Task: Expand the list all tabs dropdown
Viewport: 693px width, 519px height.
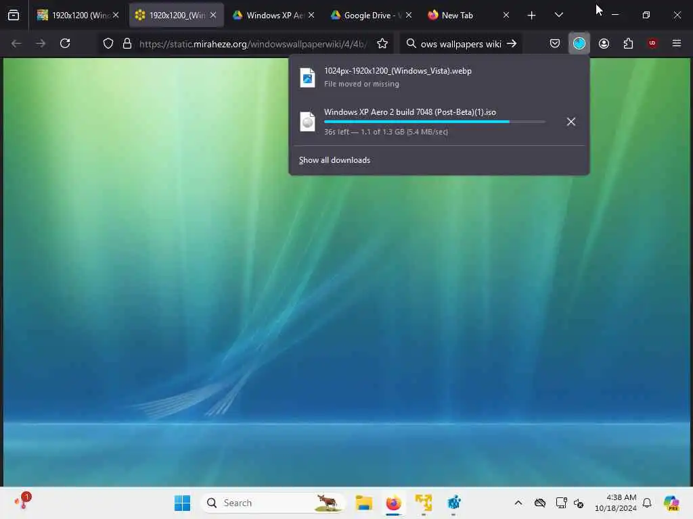Action: [558, 16]
